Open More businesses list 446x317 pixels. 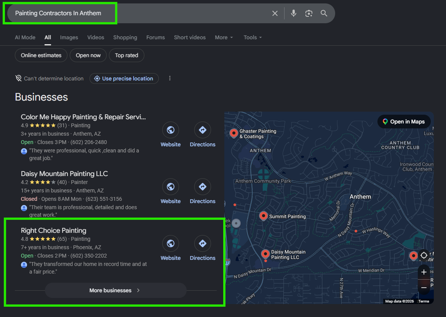[115, 290]
